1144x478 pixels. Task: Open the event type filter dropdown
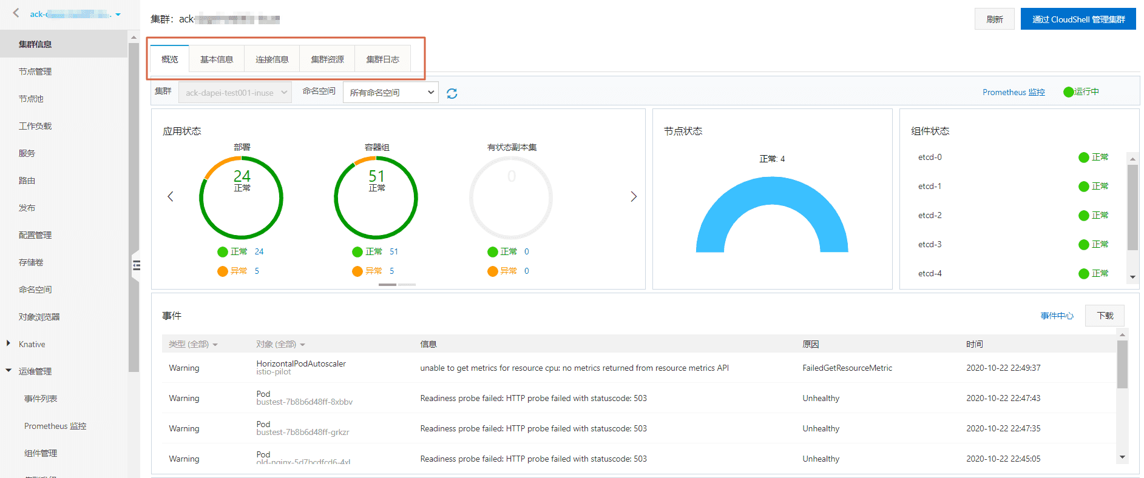click(193, 344)
